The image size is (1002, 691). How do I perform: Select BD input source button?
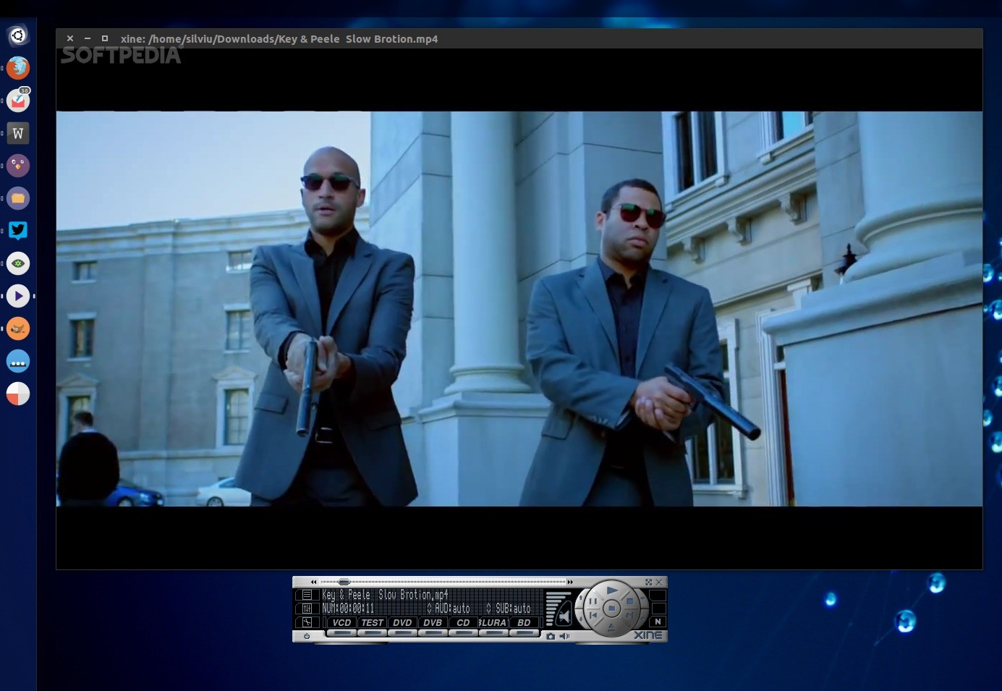pyautogui.click(x=524, y=623)
